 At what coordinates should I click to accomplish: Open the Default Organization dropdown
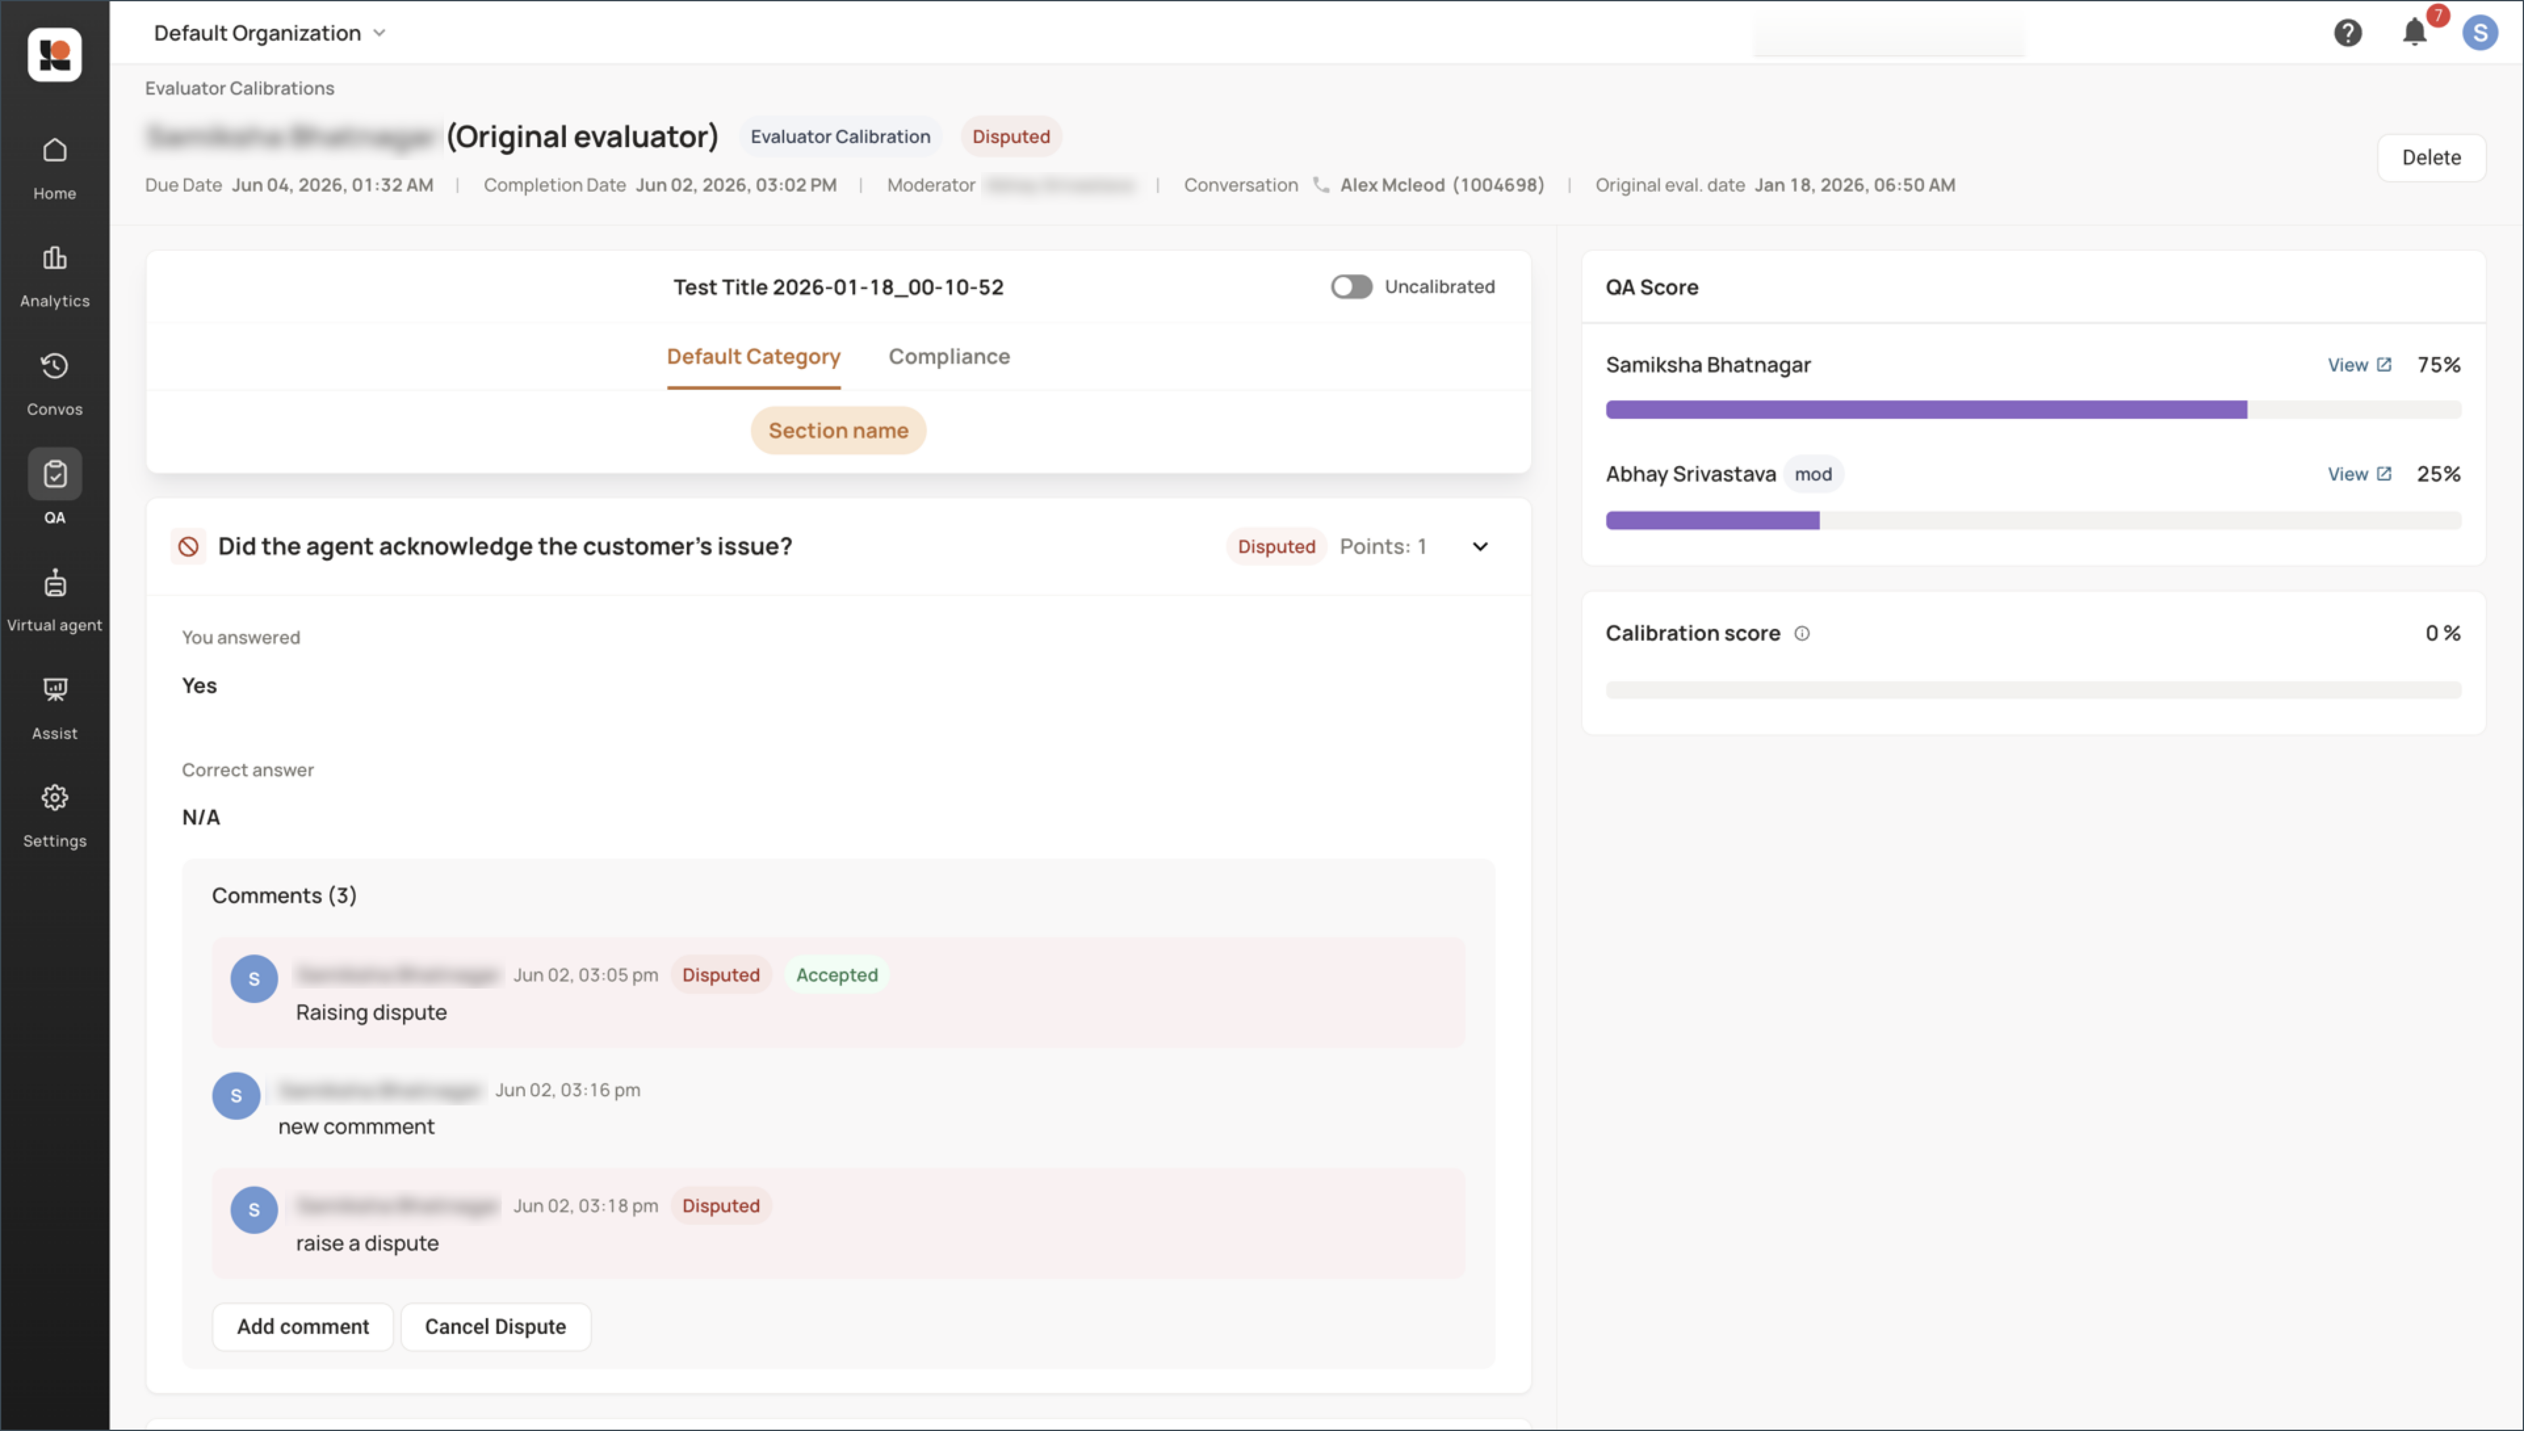pyautogui.click(x=269, y=33)
